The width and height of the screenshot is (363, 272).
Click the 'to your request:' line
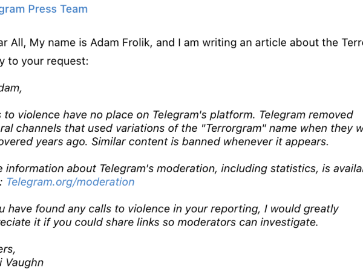point(44,61)
